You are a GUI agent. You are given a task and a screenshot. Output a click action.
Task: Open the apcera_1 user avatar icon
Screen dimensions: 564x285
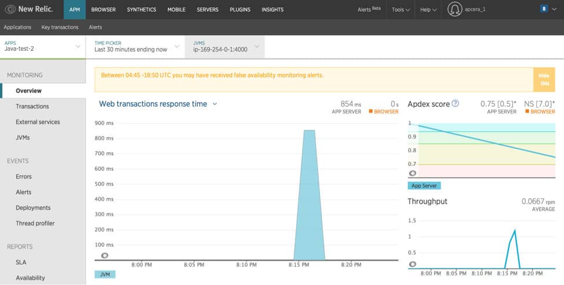(455, 9)
